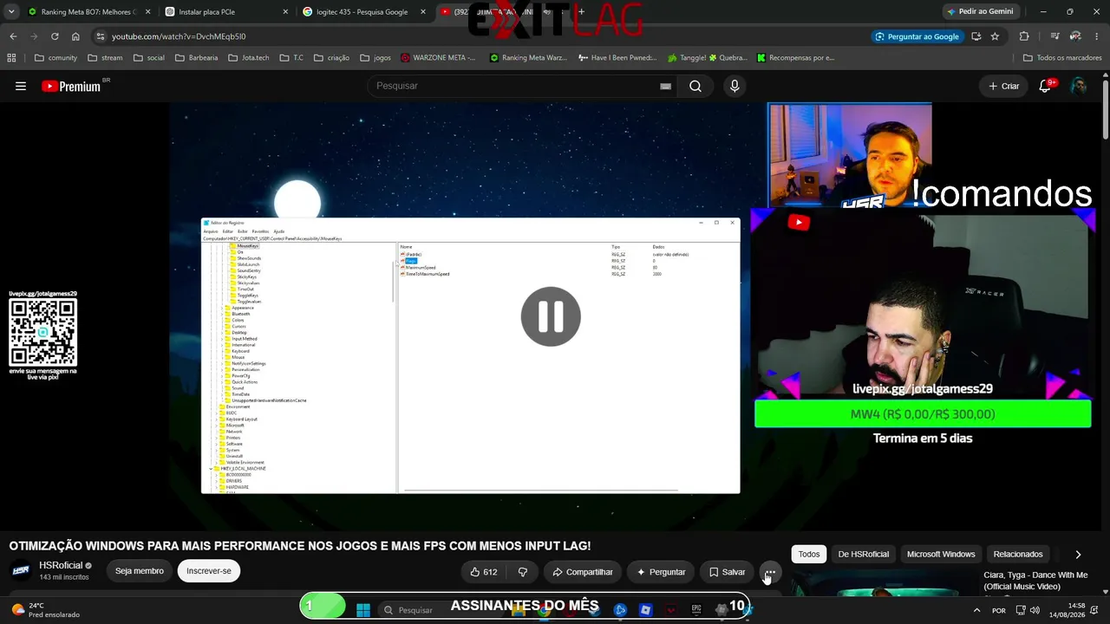Open the Chrome three-dot menu
Screen dimensions: 1110x624
coord(1097,36)
